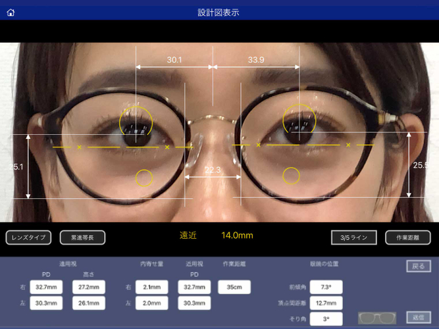Click the 設計図表示 screen title
This screenshot has height=329, width=439.
[219, 13]
